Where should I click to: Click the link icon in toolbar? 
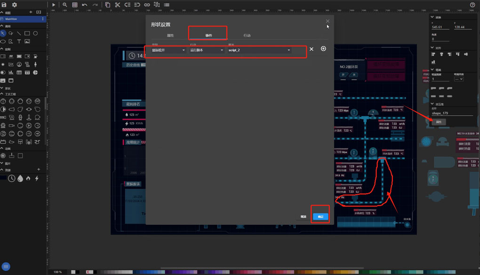[x=147, y=5]
